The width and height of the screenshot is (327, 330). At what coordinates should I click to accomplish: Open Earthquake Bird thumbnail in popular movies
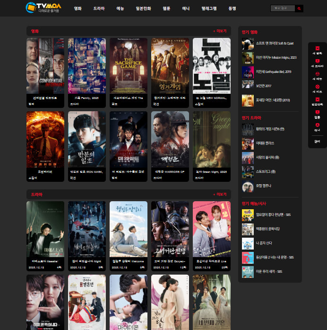(248, 72)
